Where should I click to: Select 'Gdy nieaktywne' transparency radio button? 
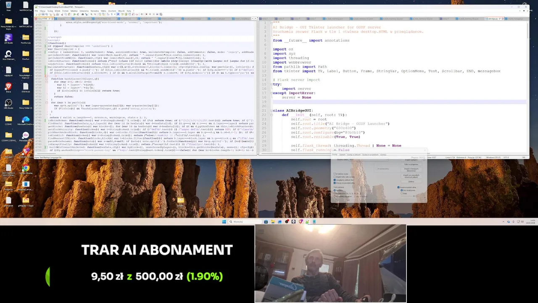tap(402, 190)
